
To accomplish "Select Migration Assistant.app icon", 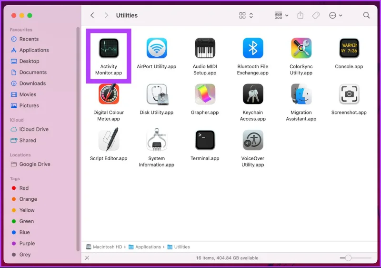I will coord(301,94).
